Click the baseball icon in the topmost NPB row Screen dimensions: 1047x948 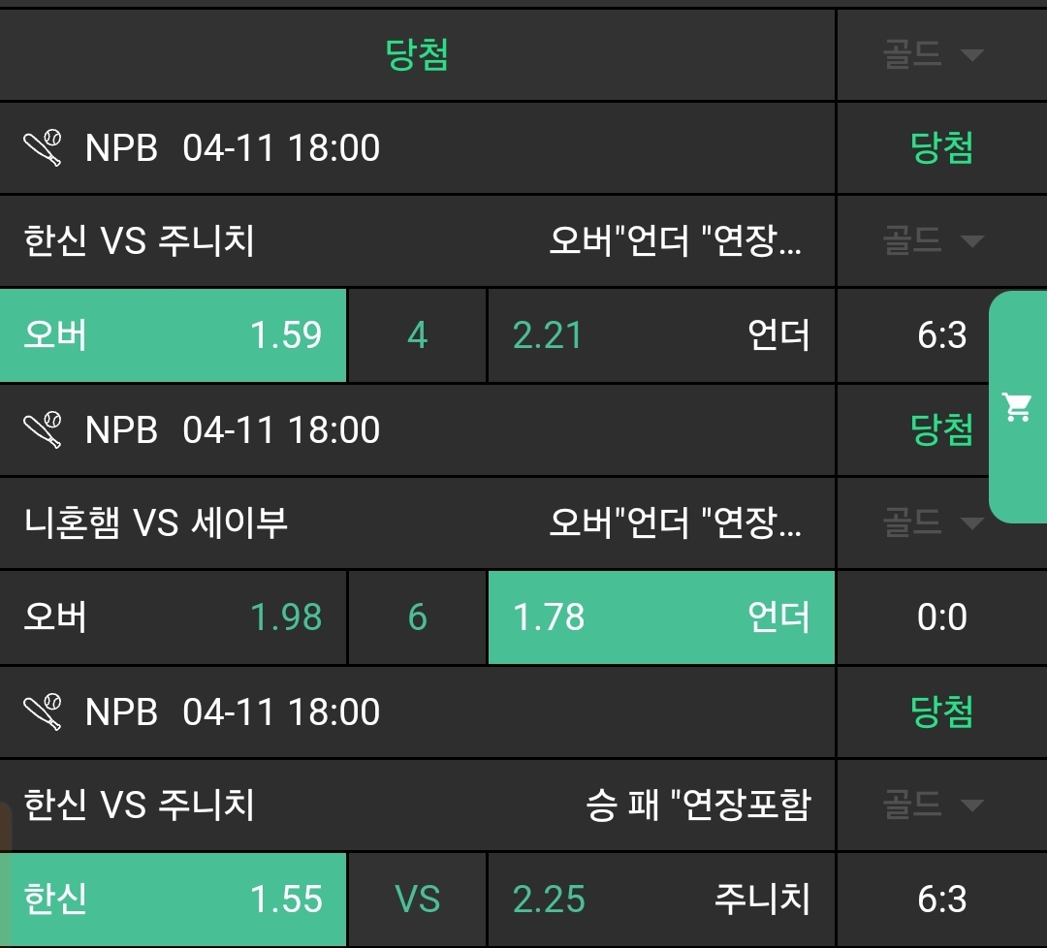[x=43, y=148]
